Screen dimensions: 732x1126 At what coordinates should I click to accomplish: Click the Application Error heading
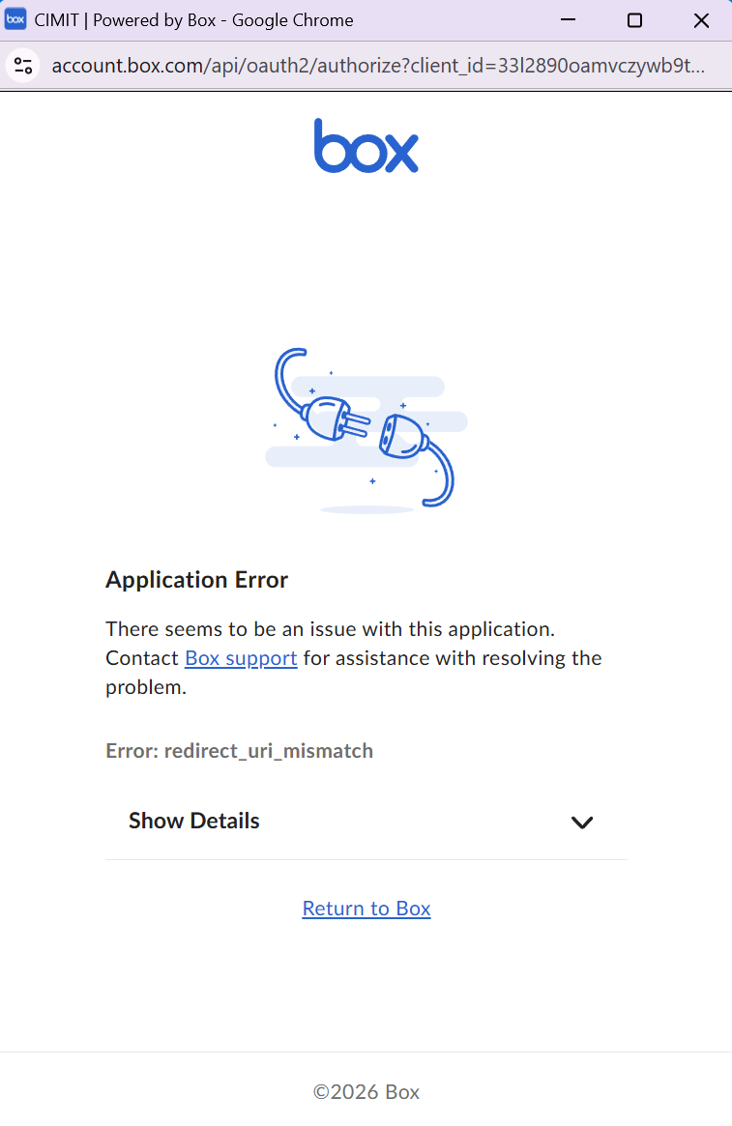[197, 580]
